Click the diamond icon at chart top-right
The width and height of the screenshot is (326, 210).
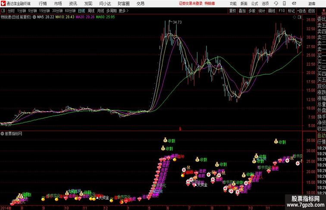tap(295, 17)
